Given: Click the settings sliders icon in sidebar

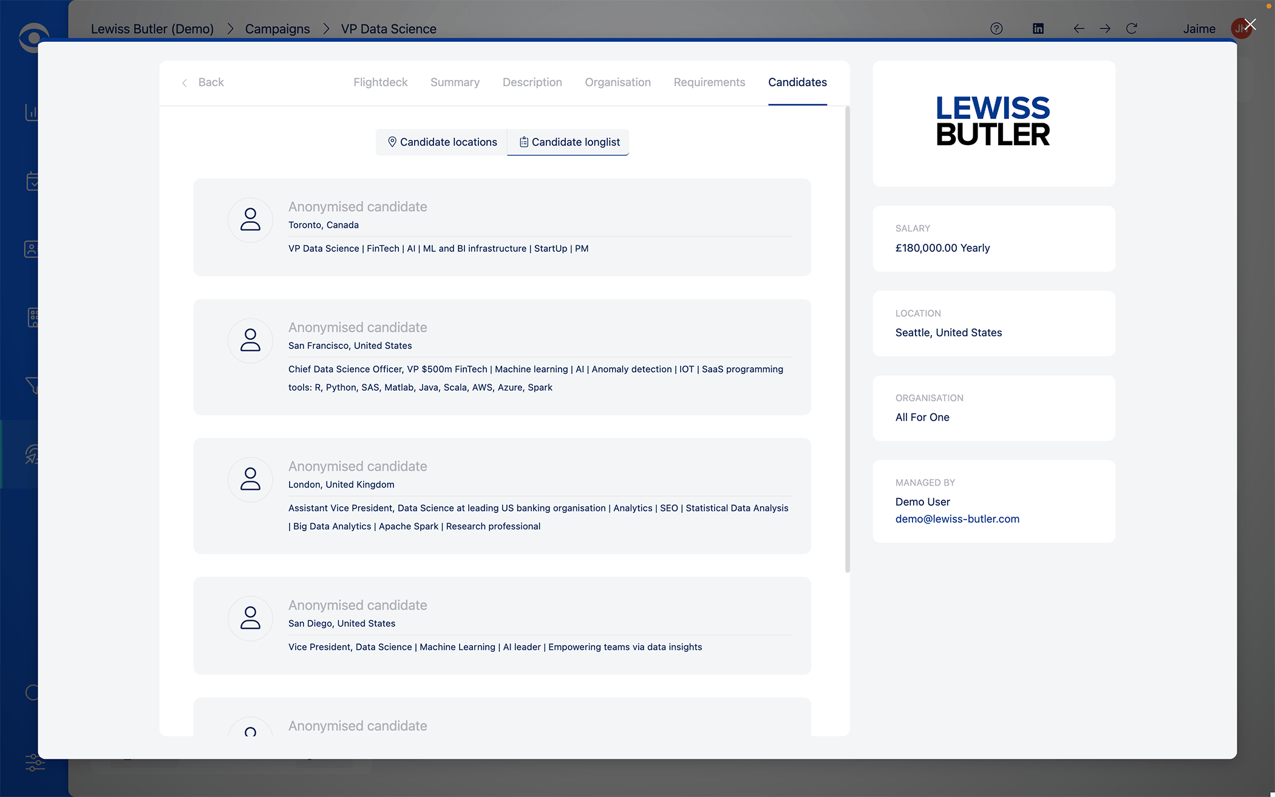Looking at the screenshot, I should point(35,762).
